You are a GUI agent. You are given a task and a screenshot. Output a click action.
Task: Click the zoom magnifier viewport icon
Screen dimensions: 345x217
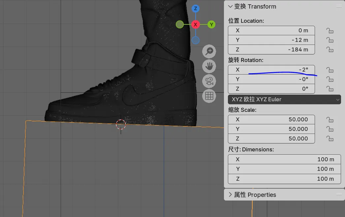(x=209, y=51)
